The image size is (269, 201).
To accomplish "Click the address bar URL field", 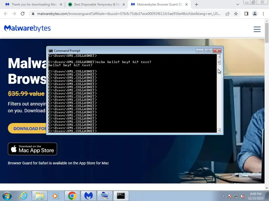I will [129, 14].
